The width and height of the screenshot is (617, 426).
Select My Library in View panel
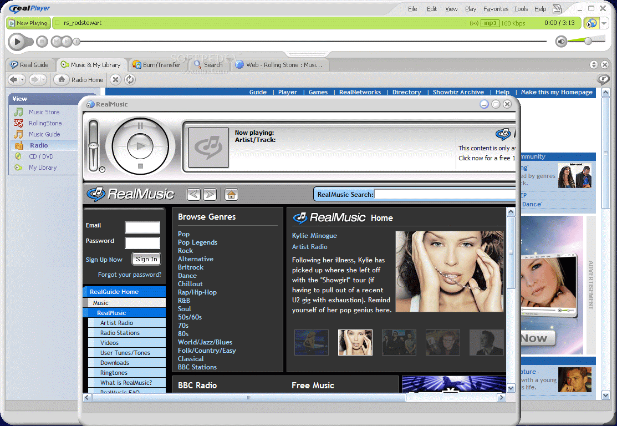43,168
